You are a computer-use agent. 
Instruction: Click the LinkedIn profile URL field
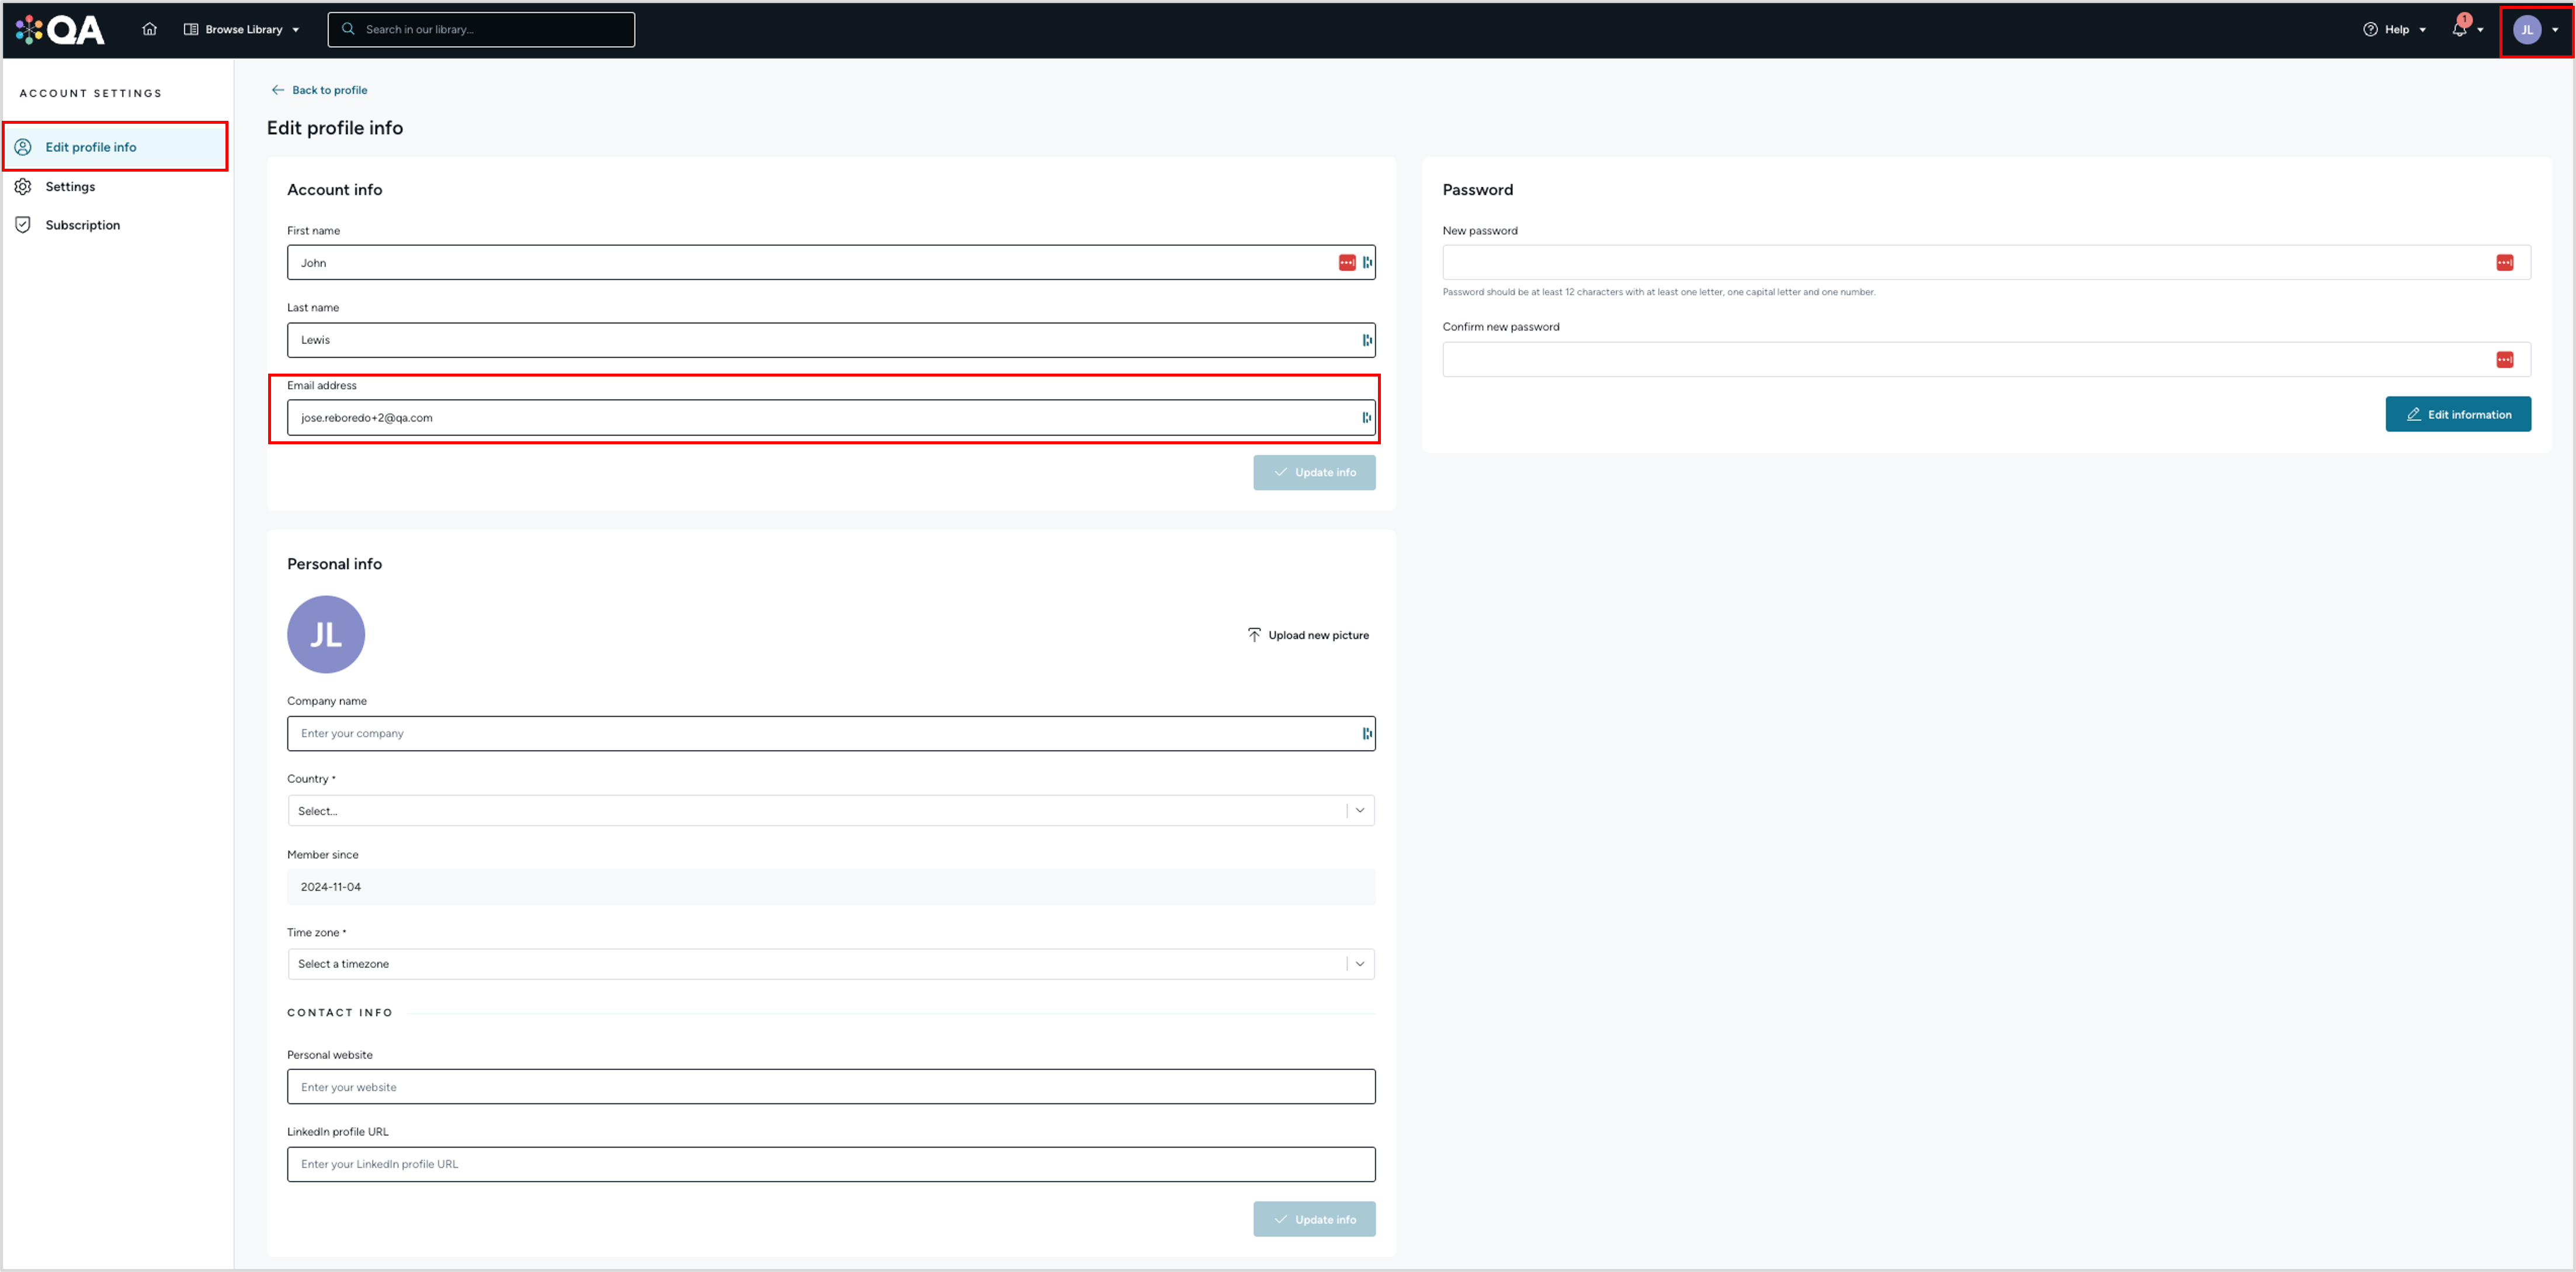830,1164
